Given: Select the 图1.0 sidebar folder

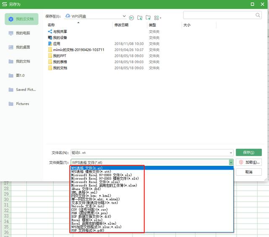Looking at the screenshot, I should (21, 75).
